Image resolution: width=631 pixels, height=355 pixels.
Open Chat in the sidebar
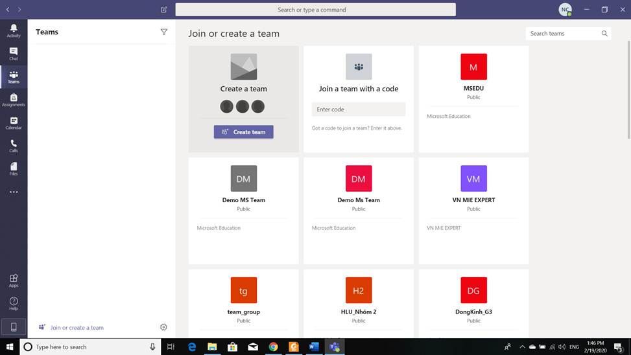click(x=14, y=53)
